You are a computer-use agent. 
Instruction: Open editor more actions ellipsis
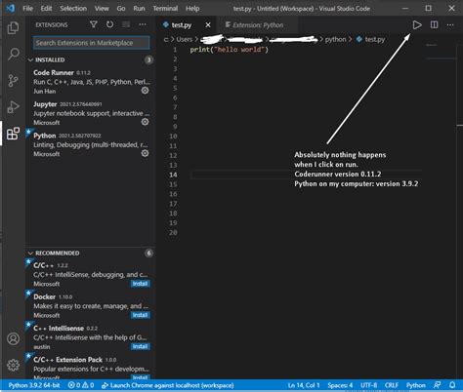[x=450, y=25]
